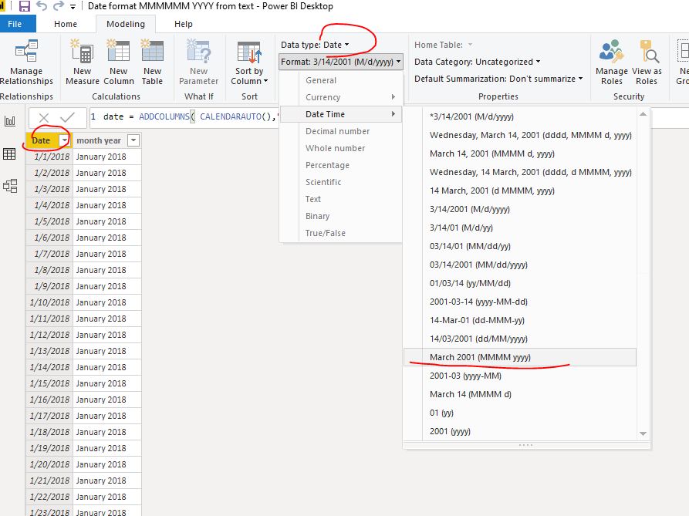
Task: Open Manage Relationships tool
Action: [x=26, y=62]
